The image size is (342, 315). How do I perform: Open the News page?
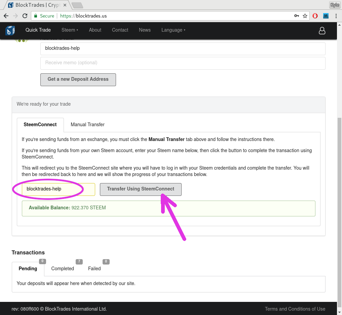click(145, 30)
